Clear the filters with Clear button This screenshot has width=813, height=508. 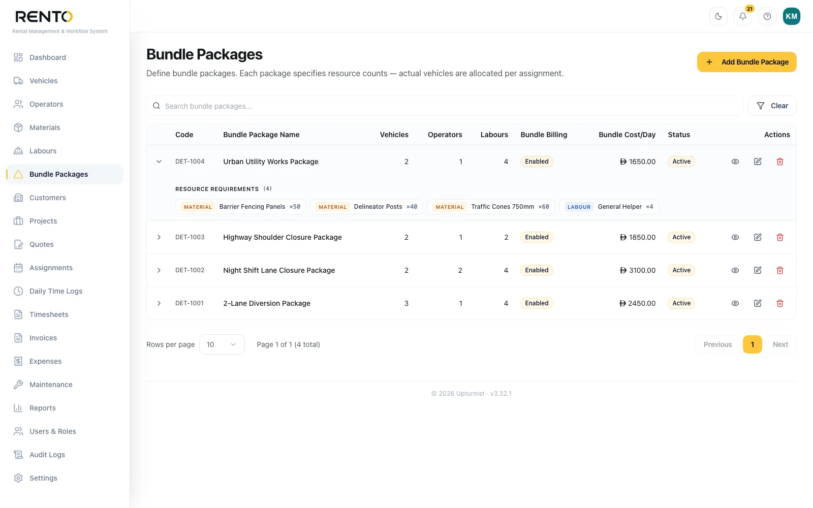tap(772, 106)
